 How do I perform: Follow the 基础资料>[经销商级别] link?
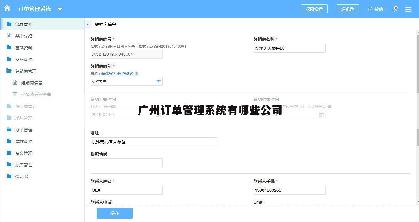pos(119,73)
